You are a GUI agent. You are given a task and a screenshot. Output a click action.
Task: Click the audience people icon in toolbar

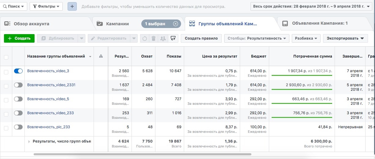tap(163, 38)
